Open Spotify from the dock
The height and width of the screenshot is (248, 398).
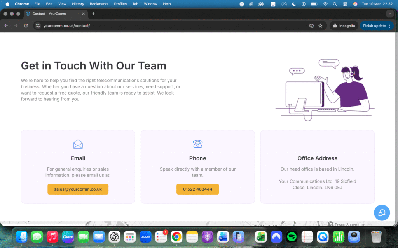[x=292, y=236]
